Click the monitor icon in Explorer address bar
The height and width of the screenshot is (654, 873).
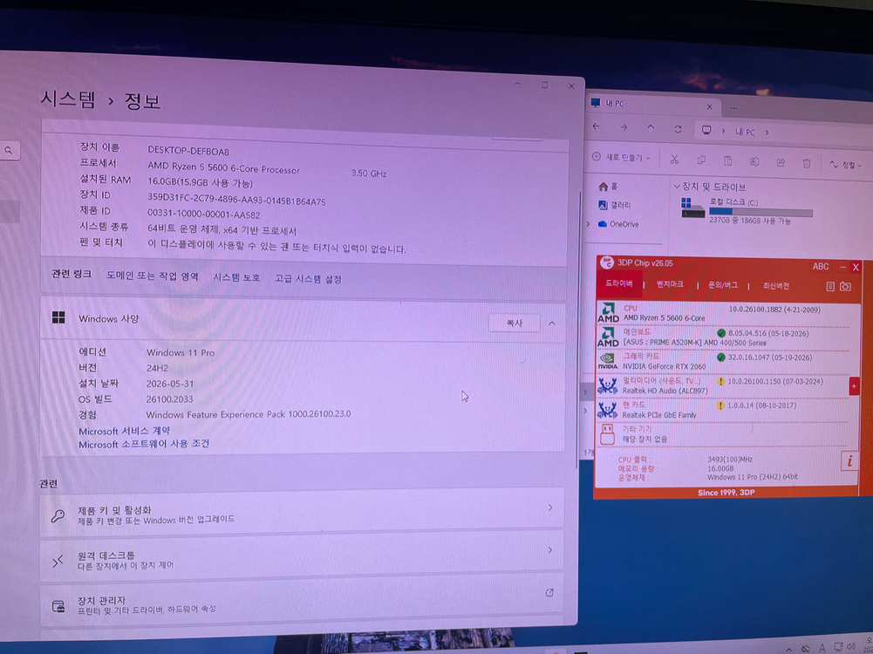(706, 130)
